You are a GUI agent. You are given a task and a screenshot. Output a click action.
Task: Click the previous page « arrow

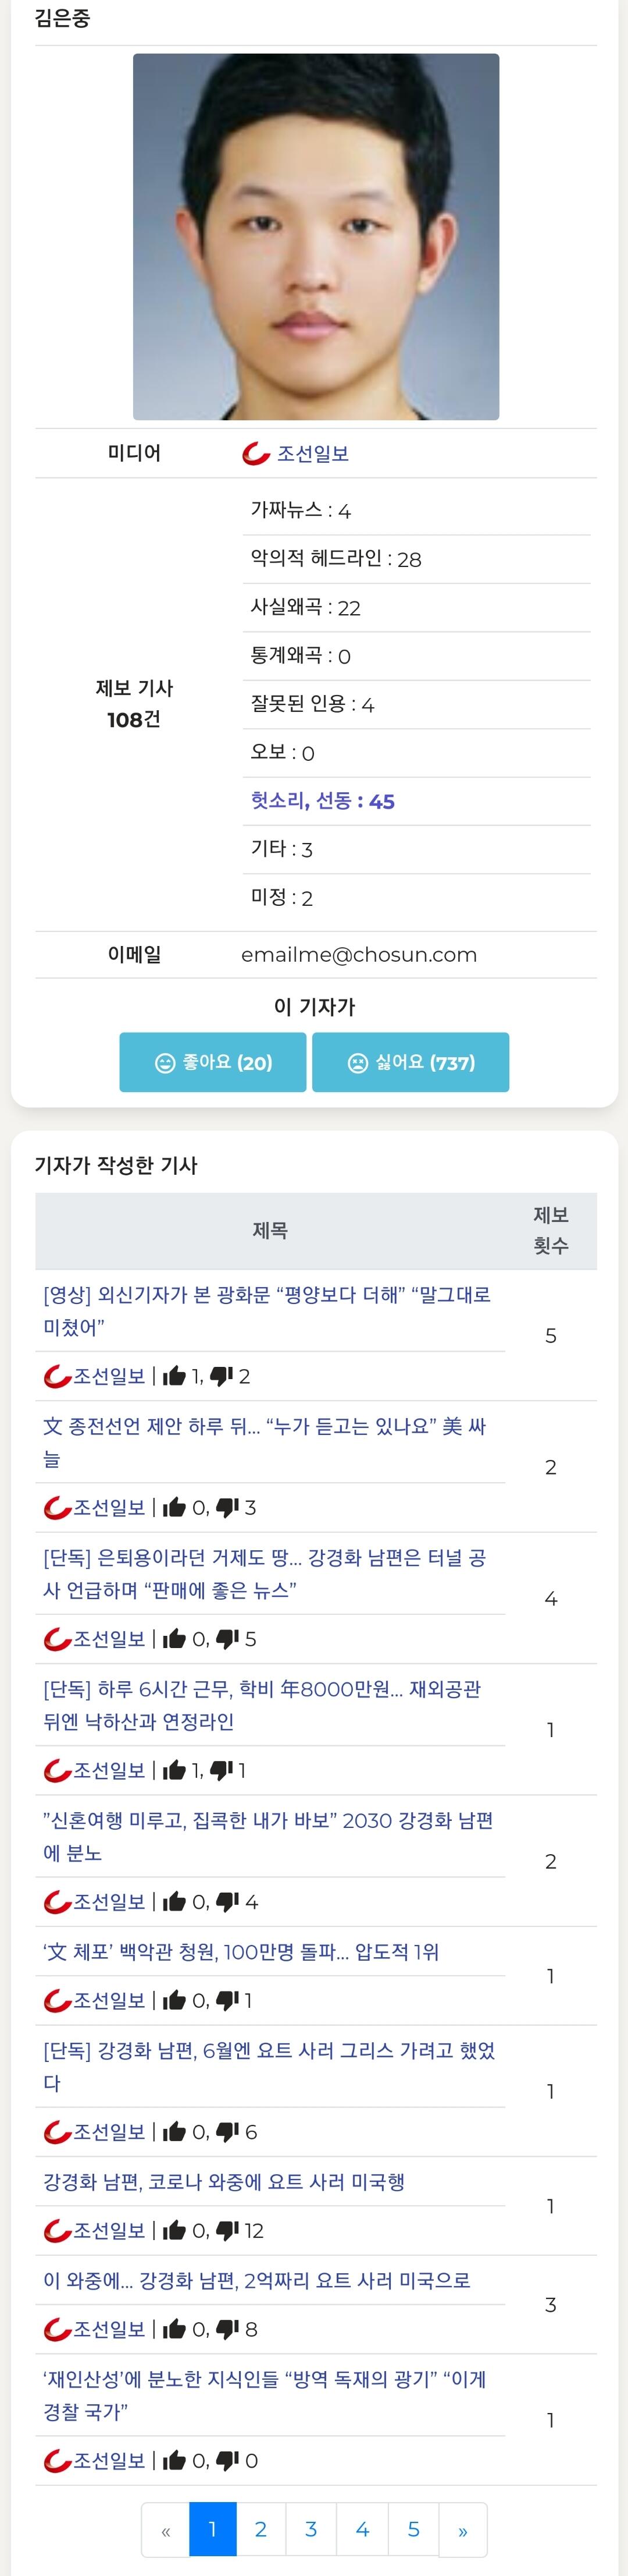pyautogui.click(x=166, y=2529)
